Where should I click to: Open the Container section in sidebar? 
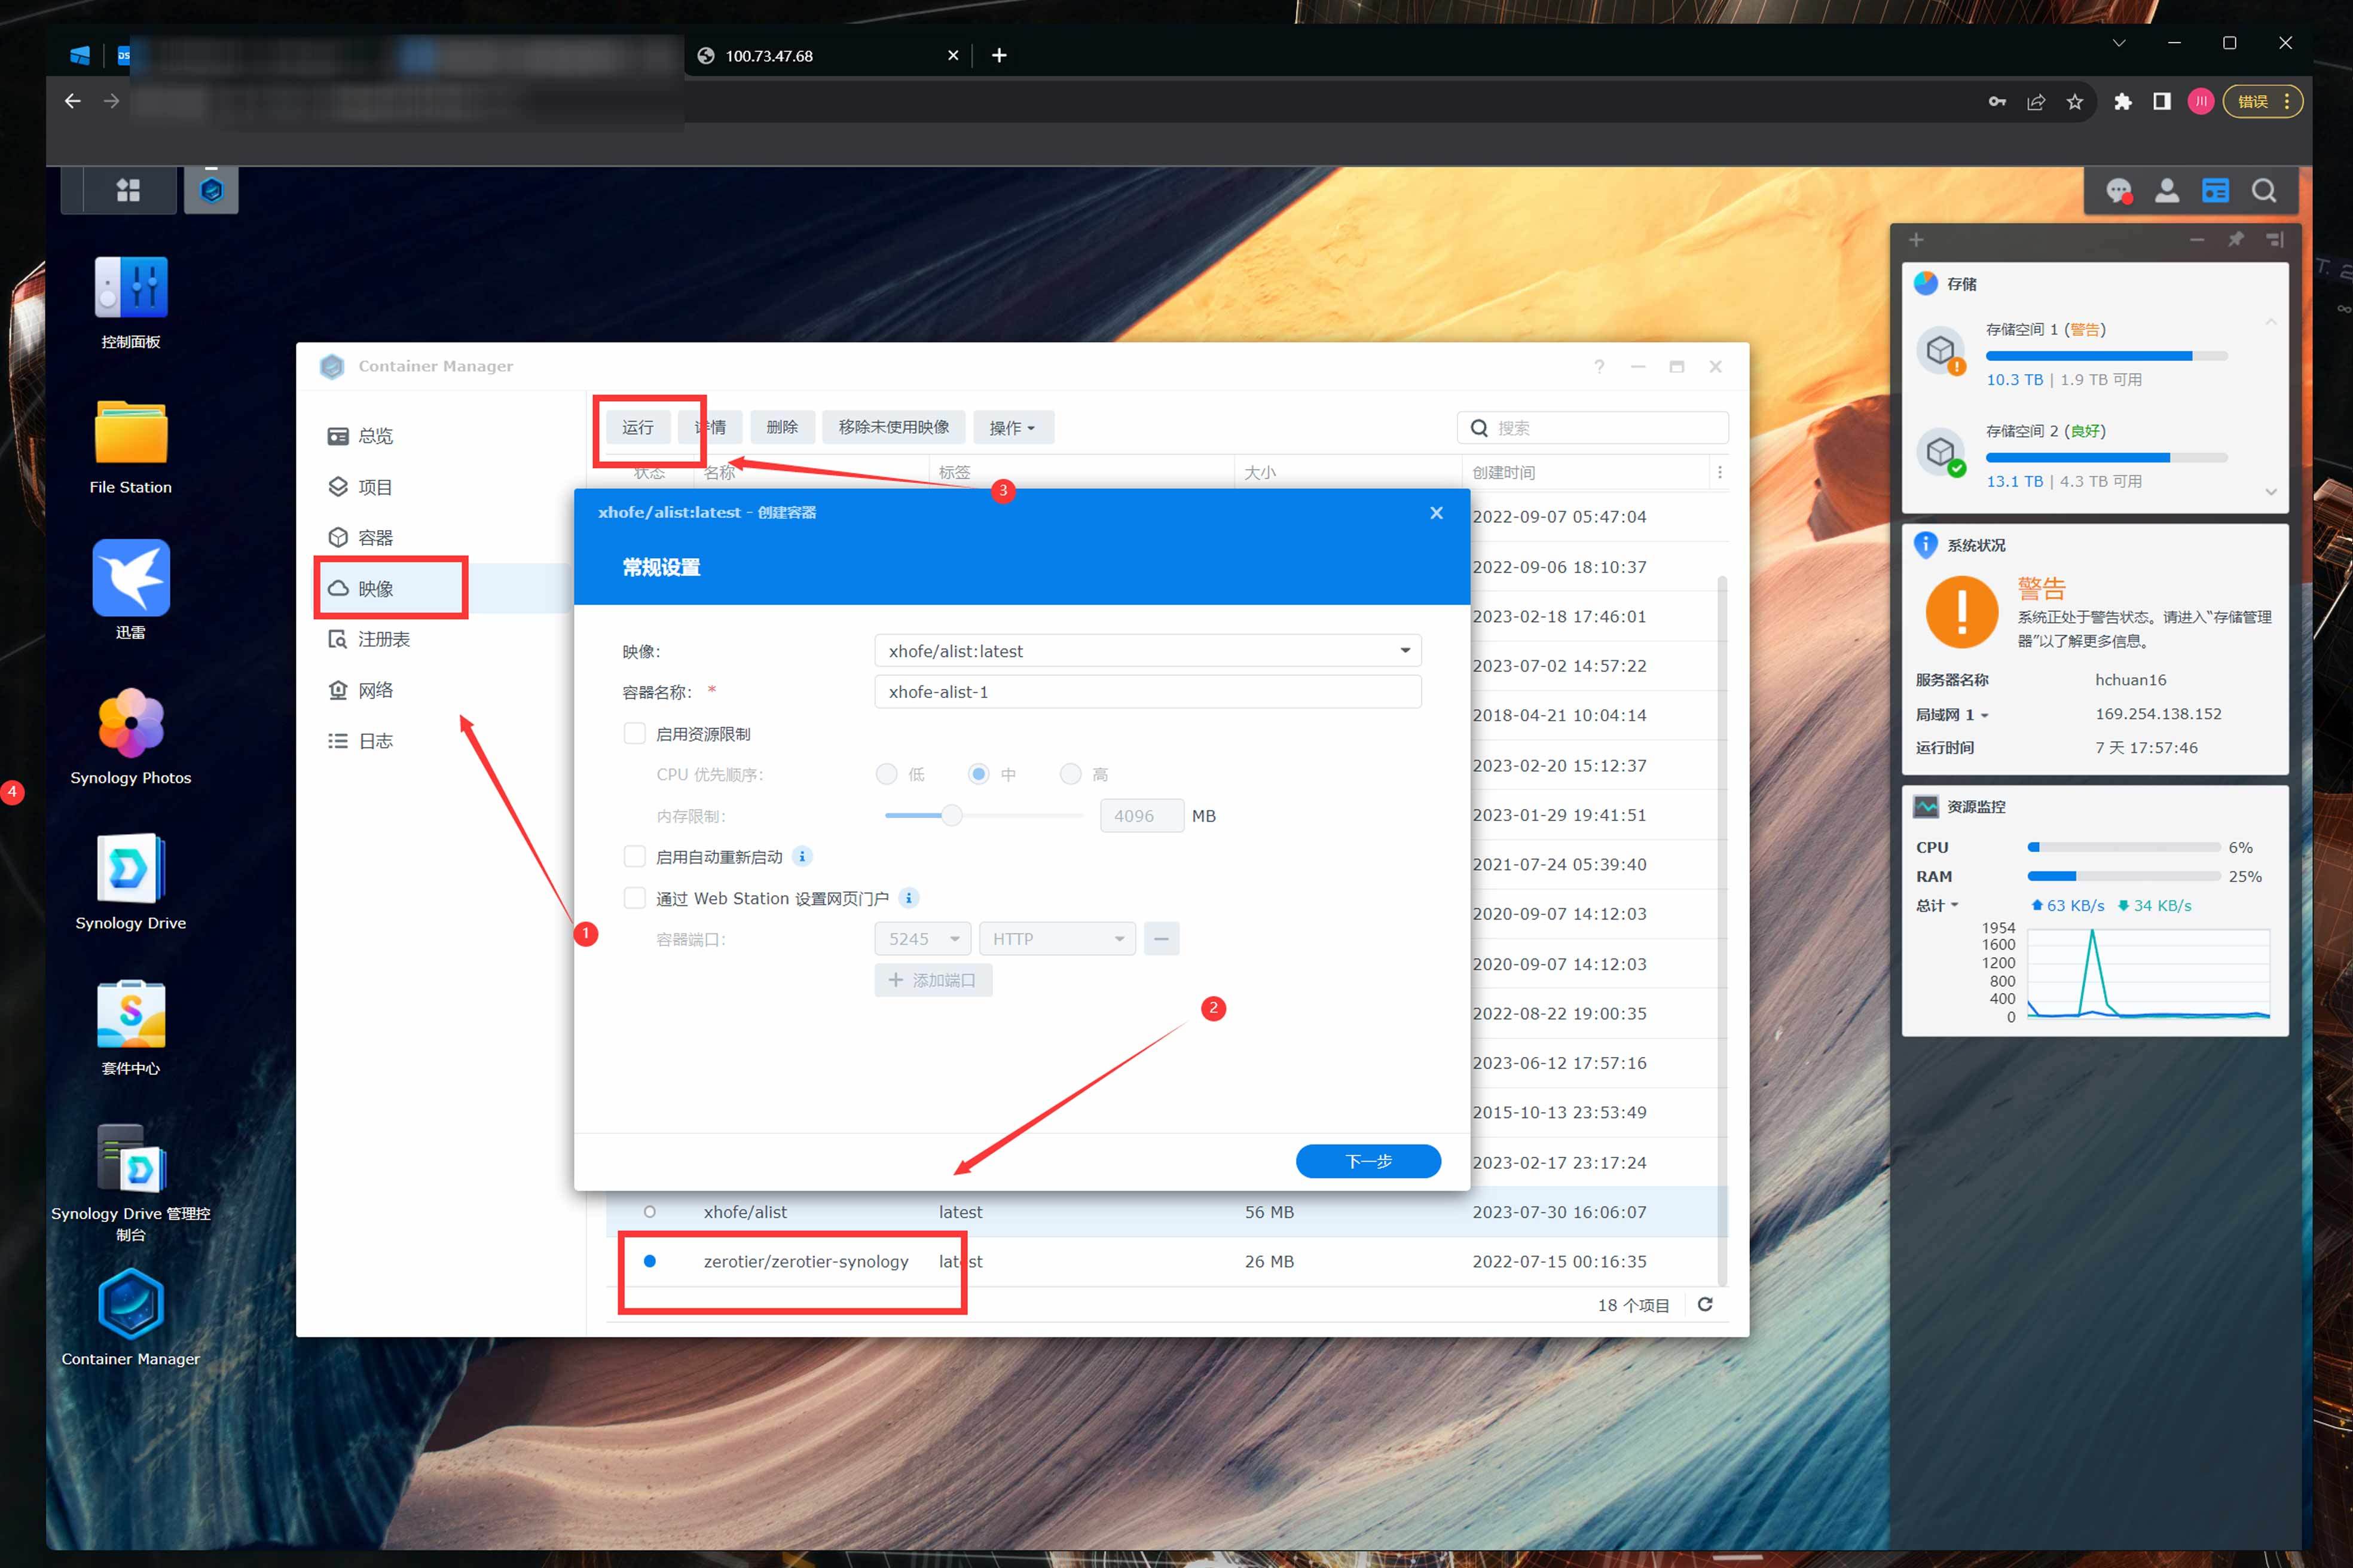[375, 538]
